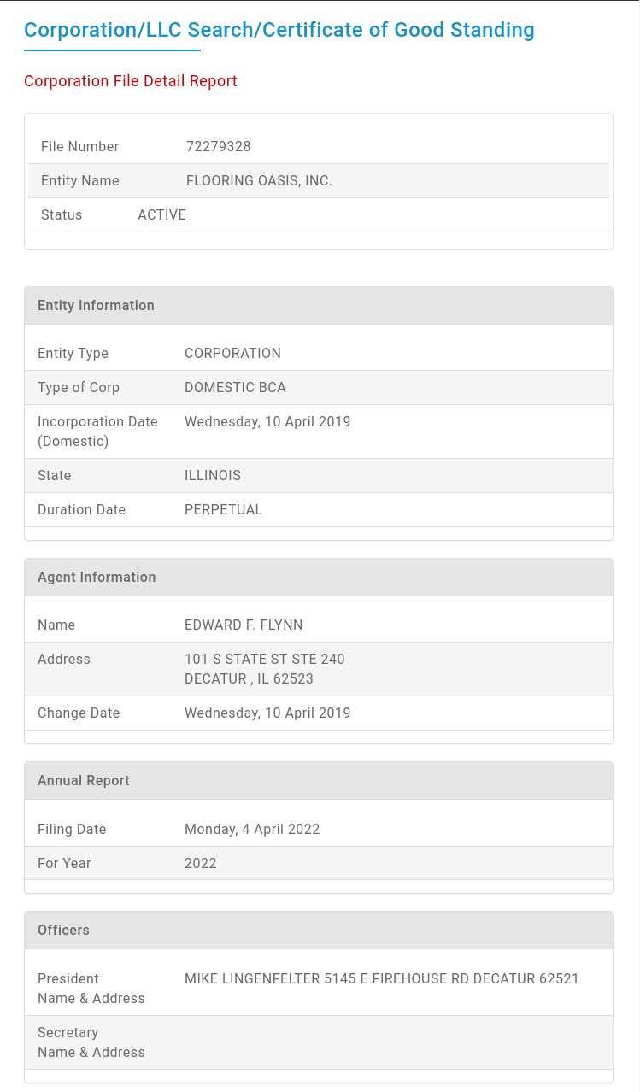Select president MIKE LINGENFELTER's name and address
This screenshot has height=1092, width=640.
[x=381, y=978]
